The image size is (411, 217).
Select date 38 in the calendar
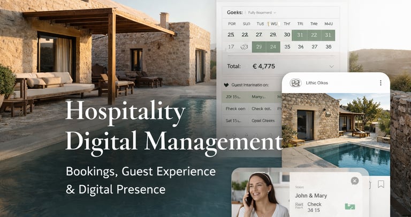[x=329, y=47]
